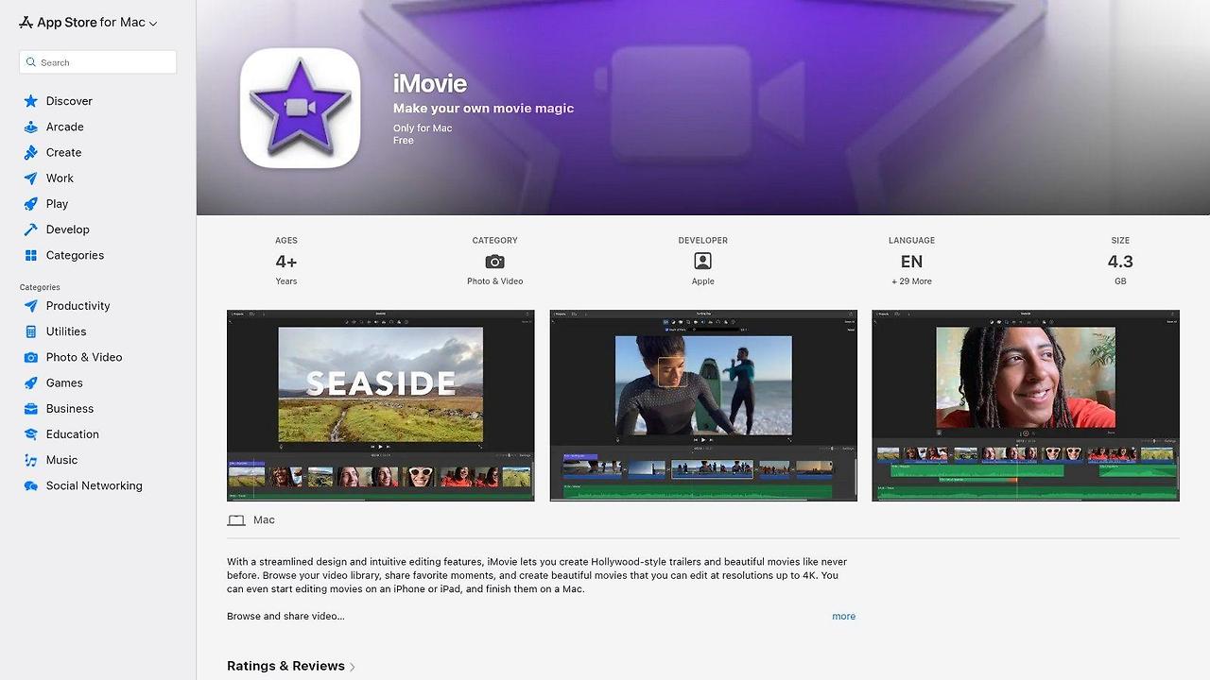Click the Develop hammer icon

31,229
